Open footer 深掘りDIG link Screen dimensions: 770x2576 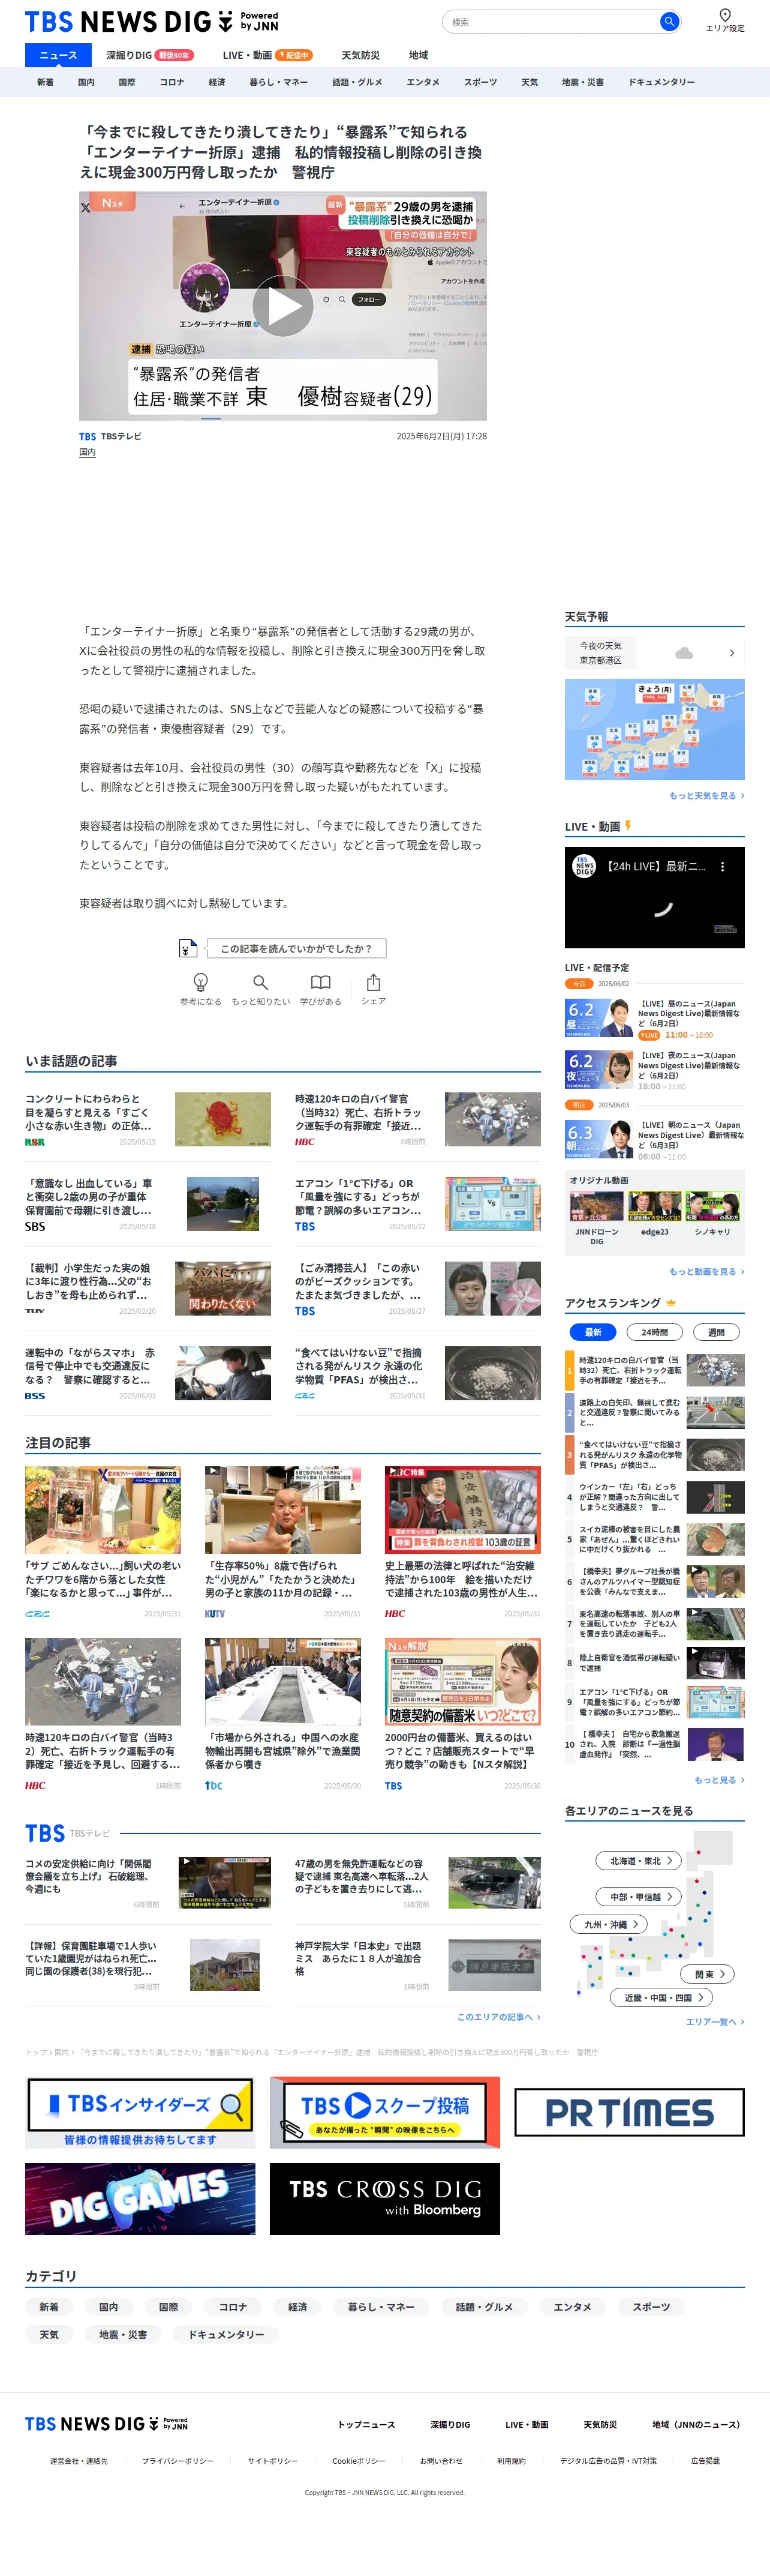coord(450,2424)
